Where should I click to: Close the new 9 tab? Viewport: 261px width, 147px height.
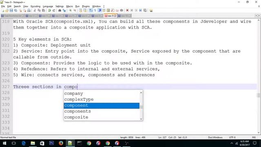[x=115, y=16]
